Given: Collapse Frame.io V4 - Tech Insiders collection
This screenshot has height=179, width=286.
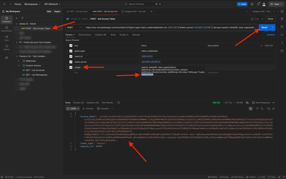Looking at the screenshot, I should point(17,56).
